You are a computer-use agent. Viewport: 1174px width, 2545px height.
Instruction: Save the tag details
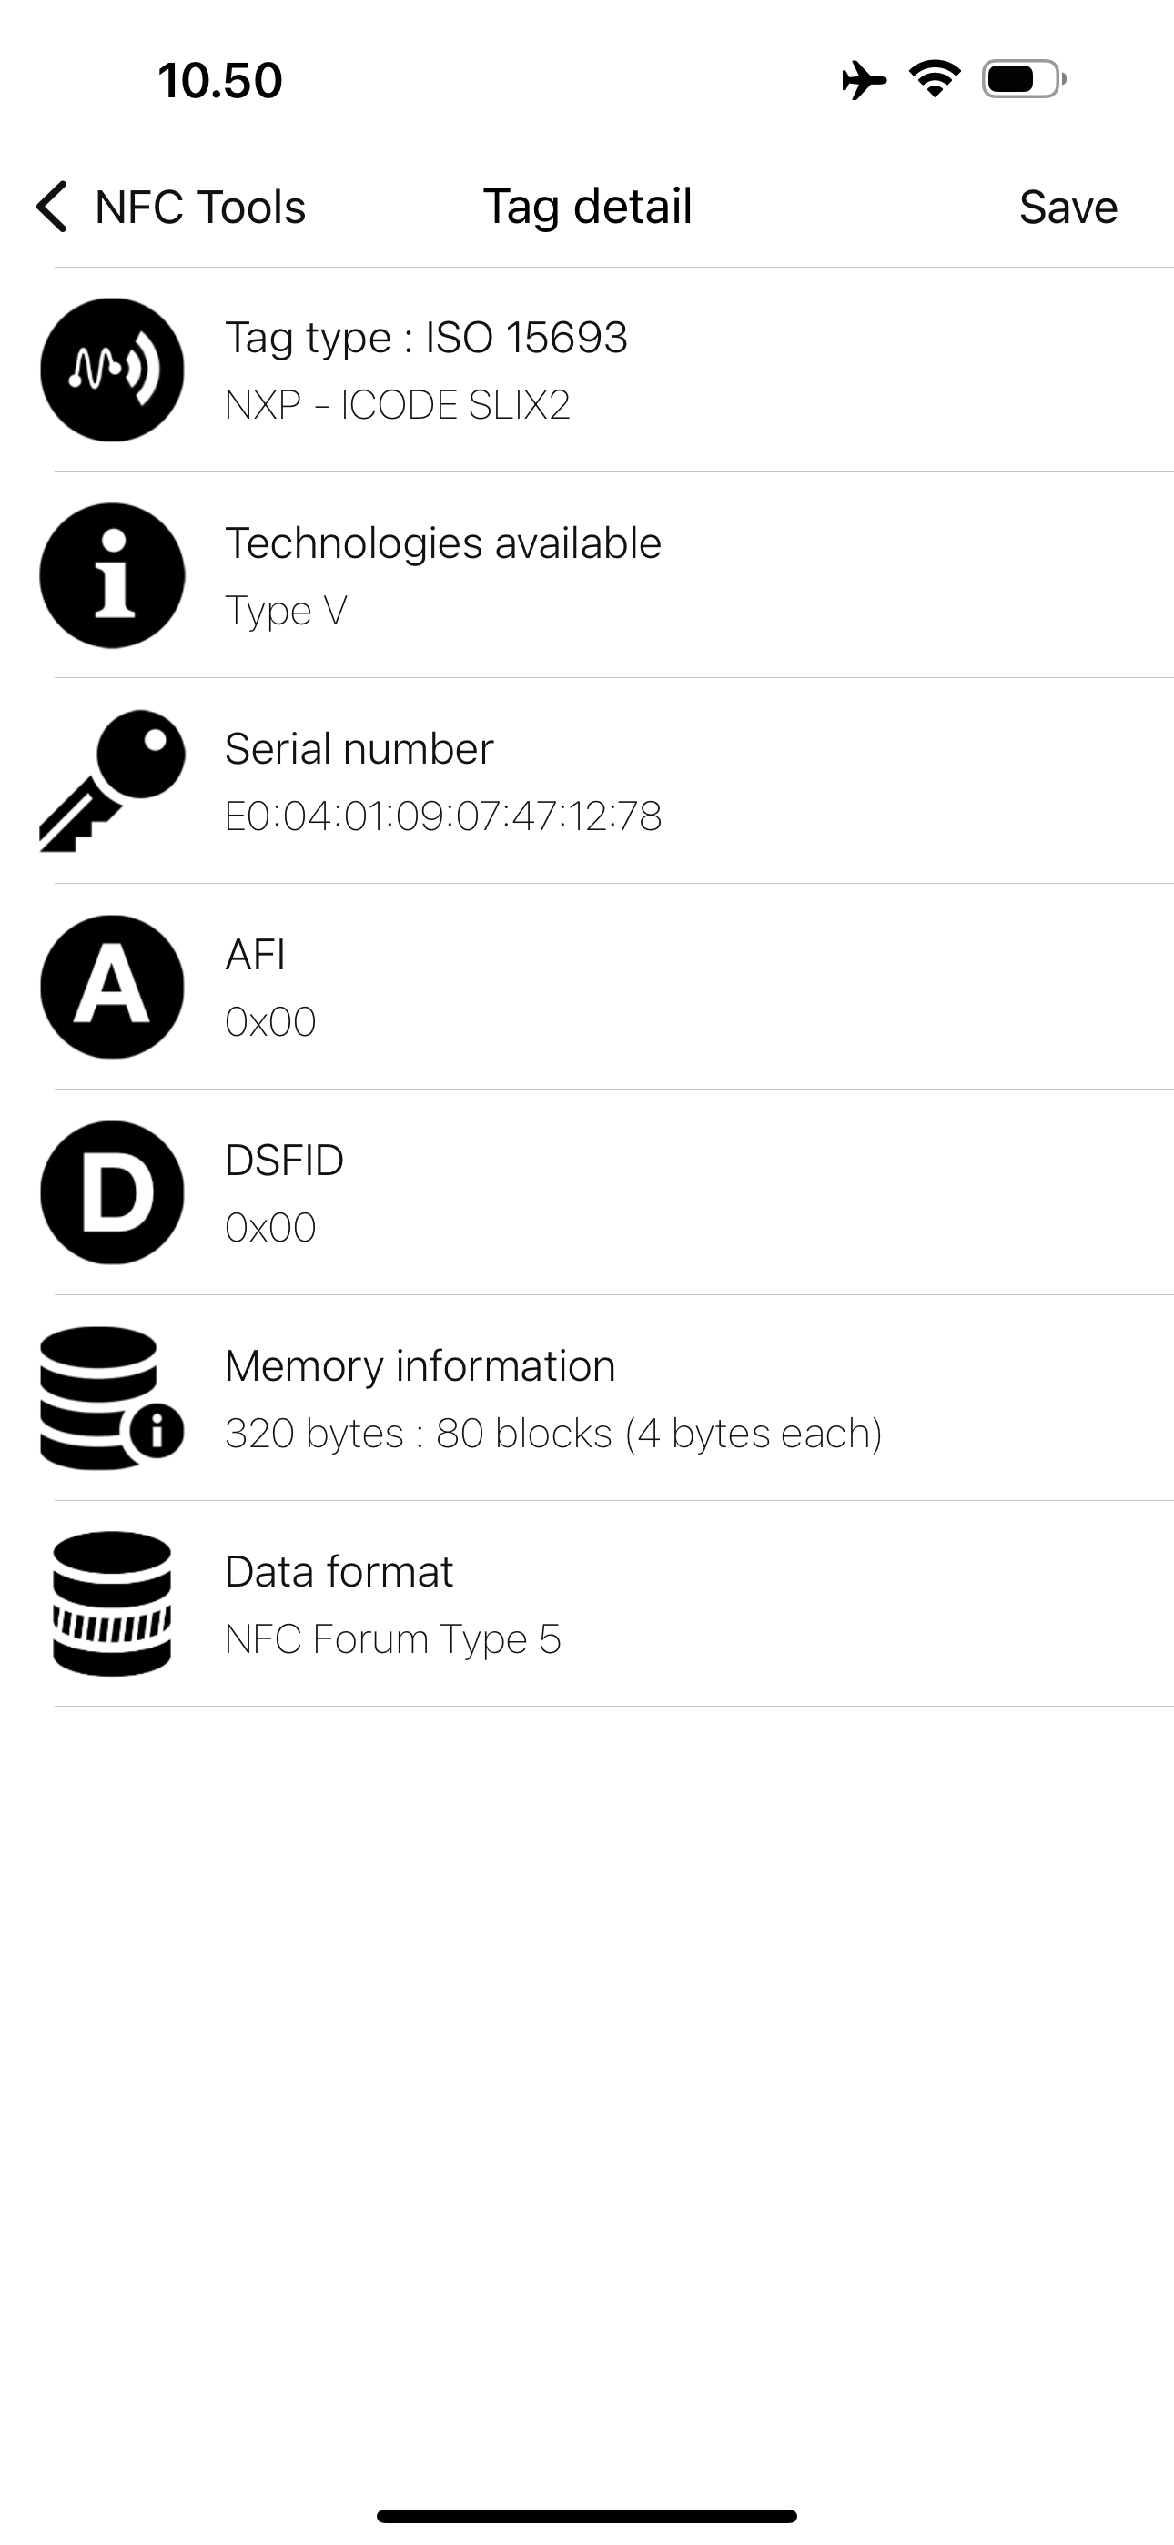(1068, 208)
